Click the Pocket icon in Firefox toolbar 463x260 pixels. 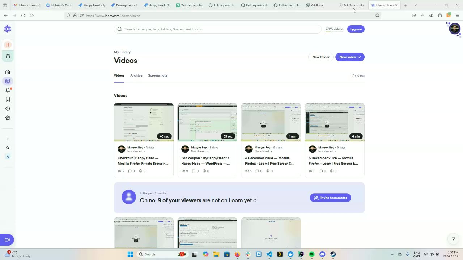tap(414, 16)
